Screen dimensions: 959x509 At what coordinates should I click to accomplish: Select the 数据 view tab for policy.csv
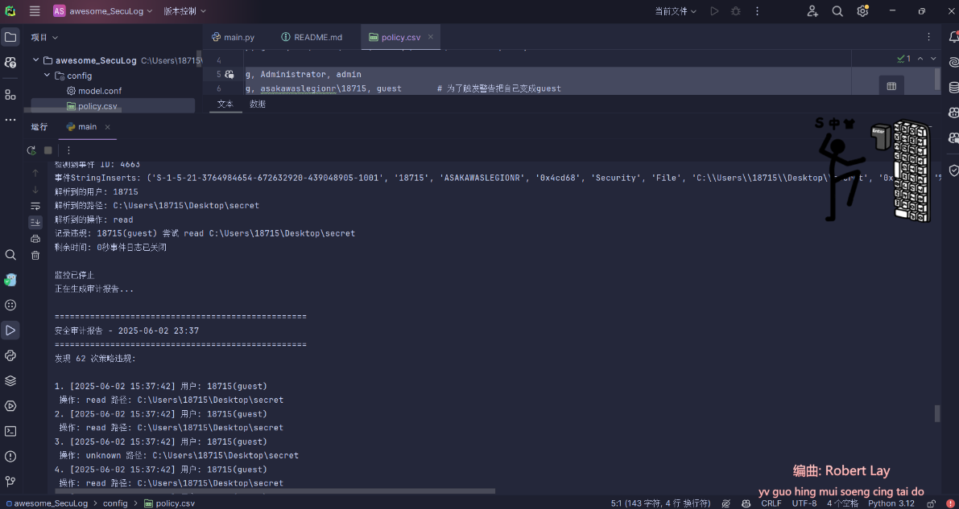[x=257, y=104]
